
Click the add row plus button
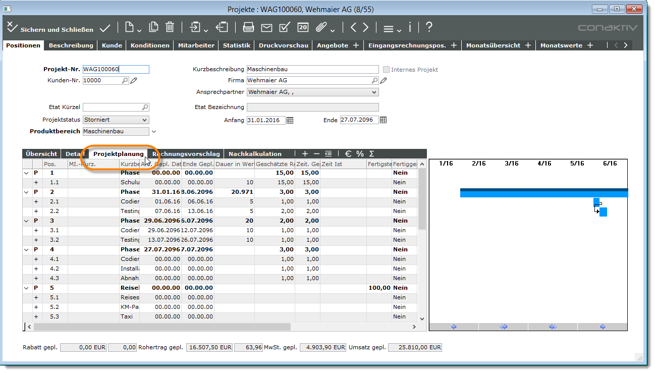point(304,154)
